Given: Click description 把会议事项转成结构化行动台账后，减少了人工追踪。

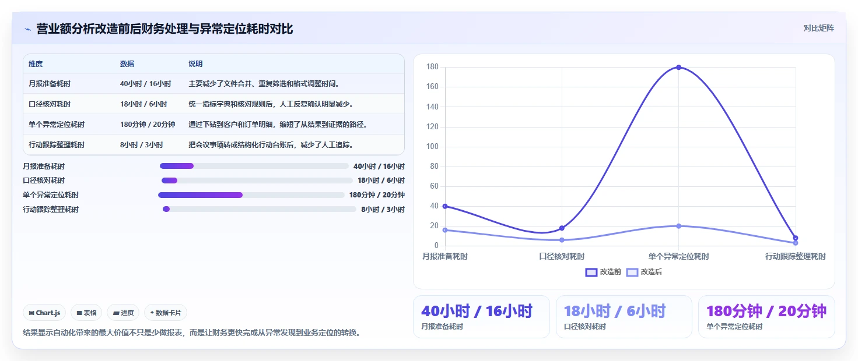Looking at the screenshot, I should point(271,145).
